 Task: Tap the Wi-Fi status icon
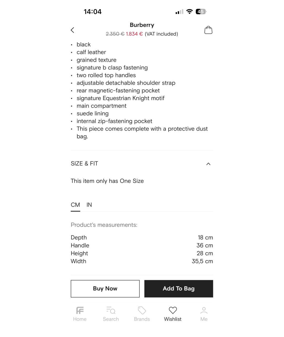[189, 12]
